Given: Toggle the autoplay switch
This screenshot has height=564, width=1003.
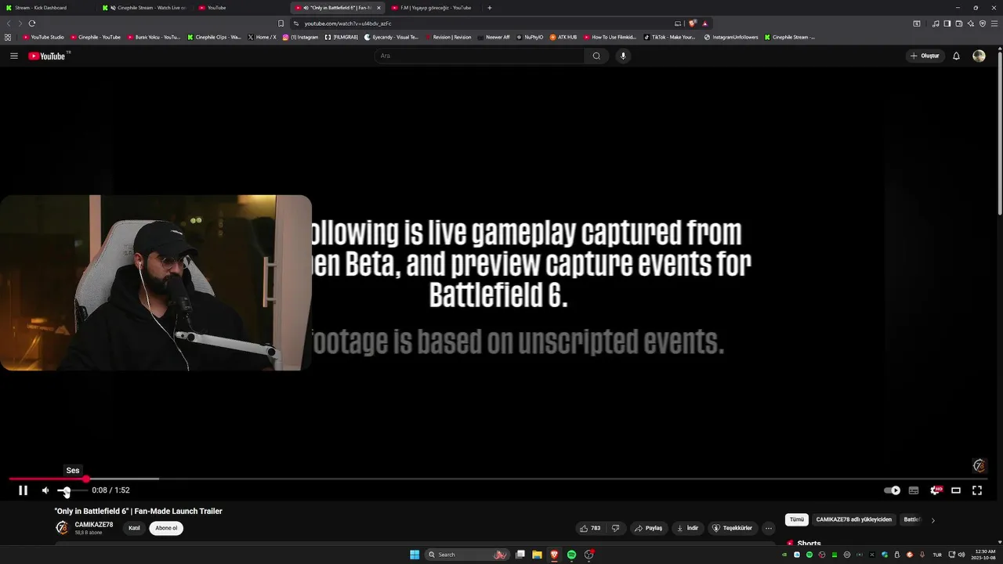Looking at the screenshot, I should 893,490.
